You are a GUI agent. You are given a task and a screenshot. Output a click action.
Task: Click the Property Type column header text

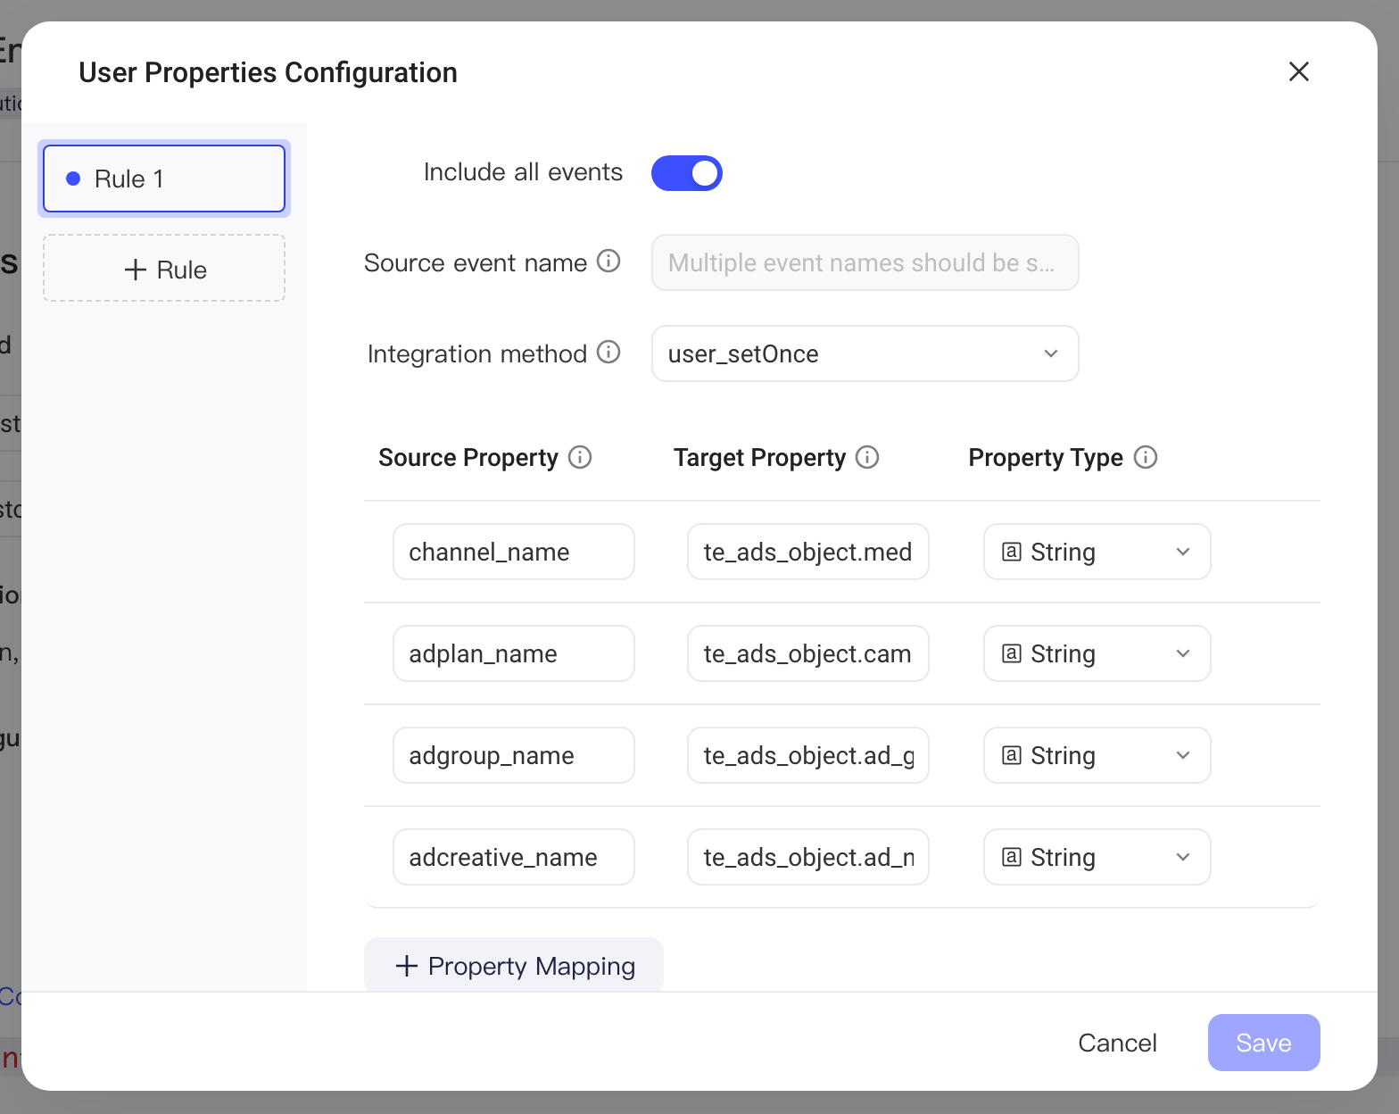pyautogui.click(x=1046, y=458)
